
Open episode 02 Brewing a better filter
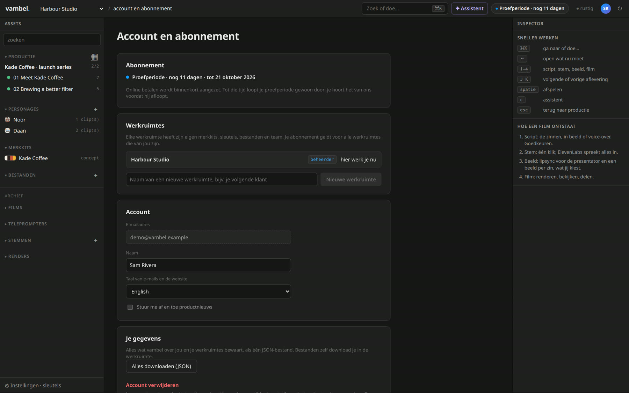[52, 89]
